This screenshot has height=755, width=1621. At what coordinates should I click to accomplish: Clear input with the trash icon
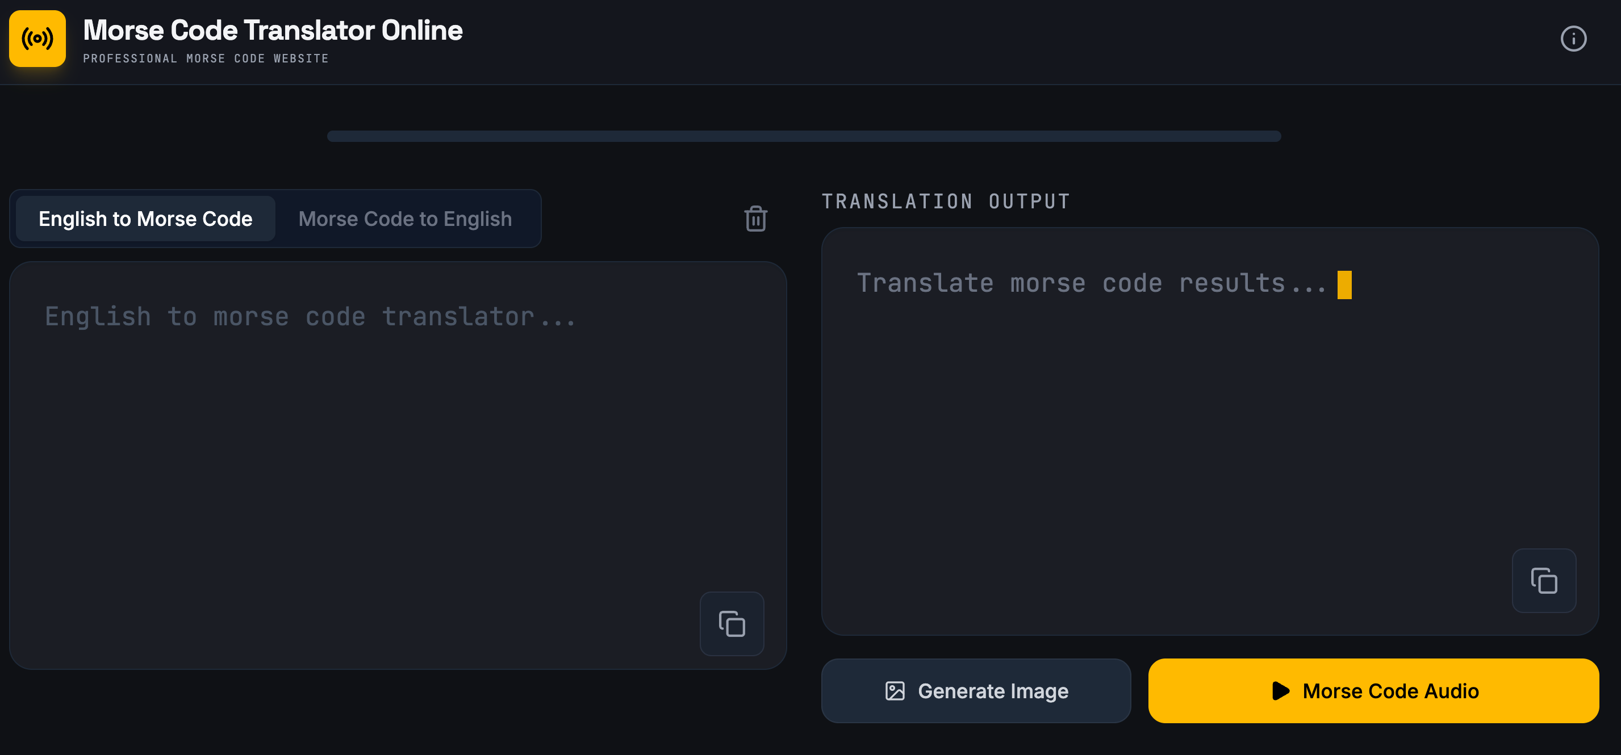pyautogui.click(x=755, y=219)
